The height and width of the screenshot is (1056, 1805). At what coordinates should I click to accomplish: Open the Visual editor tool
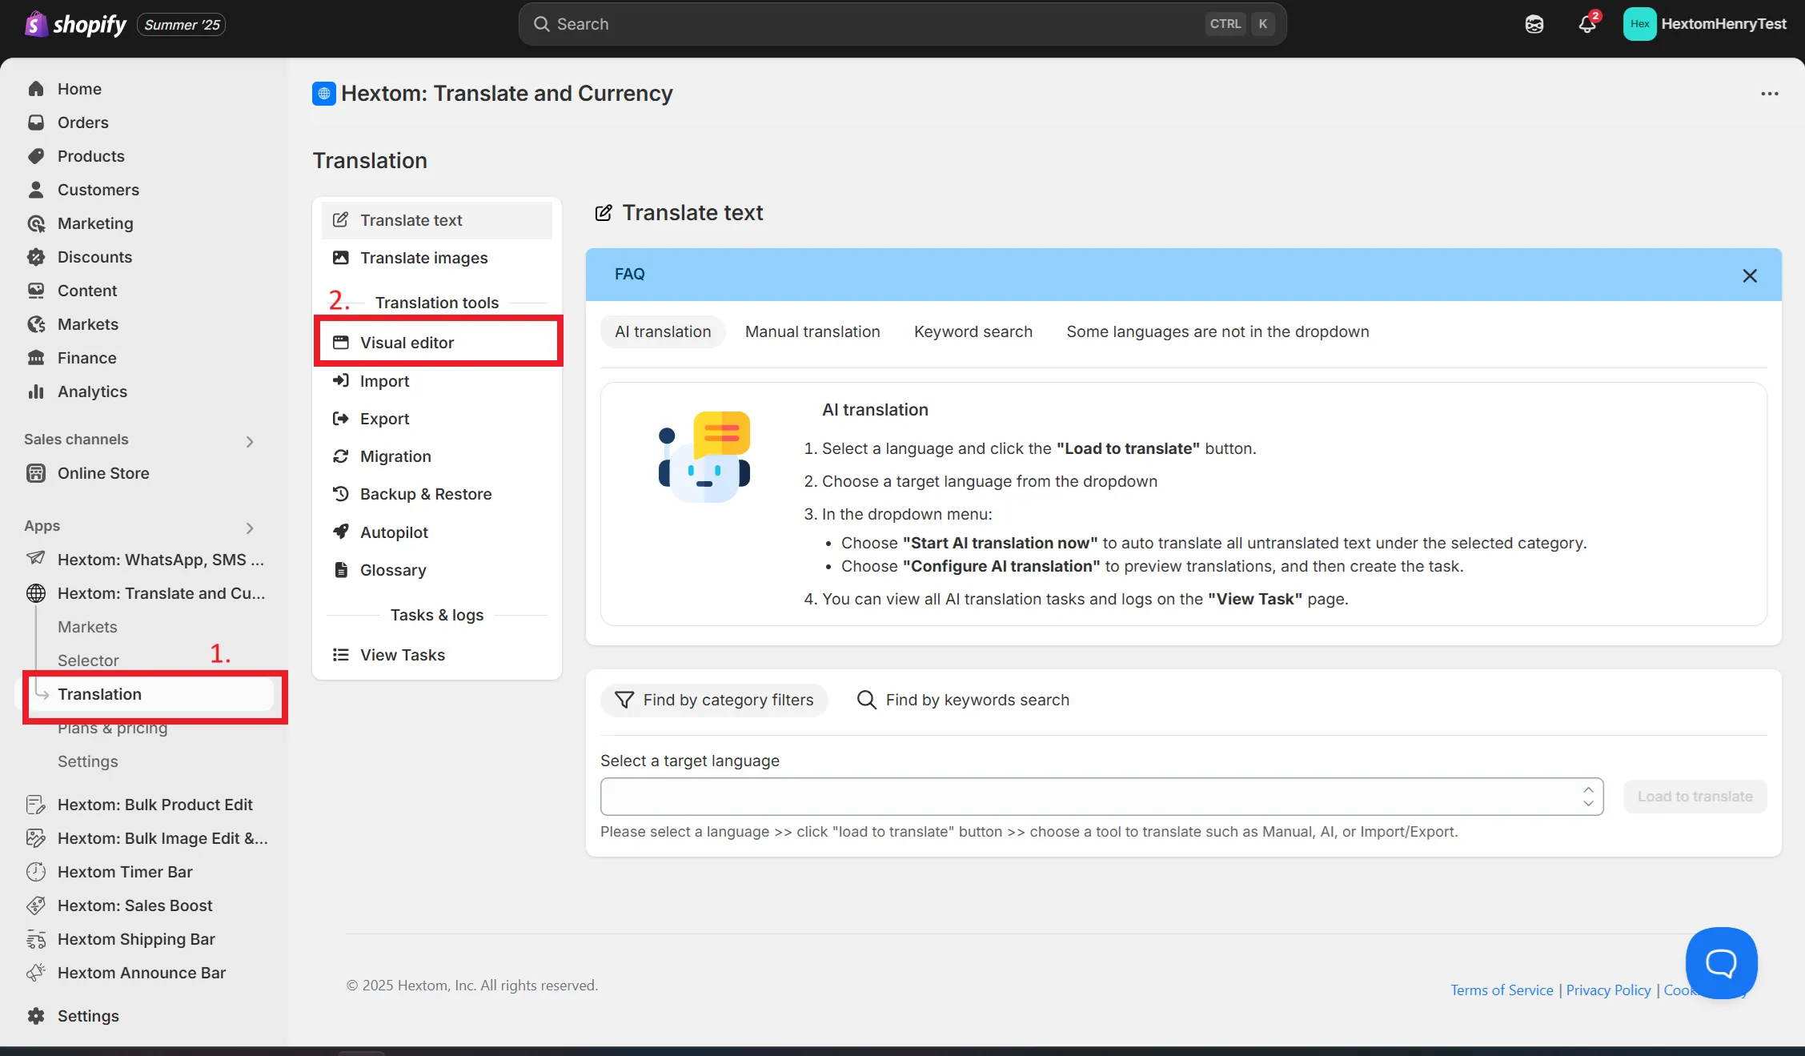437,343
